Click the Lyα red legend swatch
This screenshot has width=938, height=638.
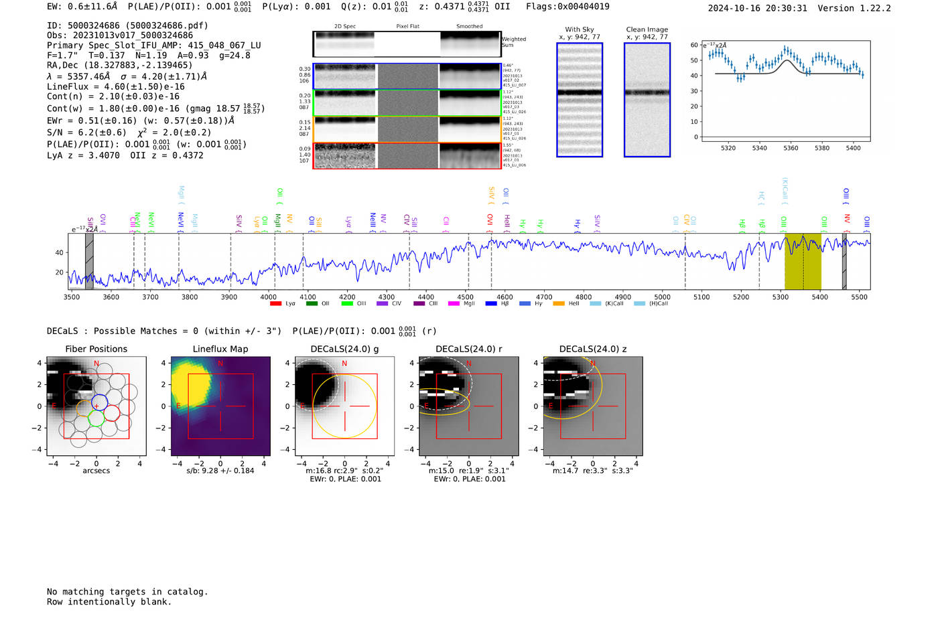coord(275,304)
